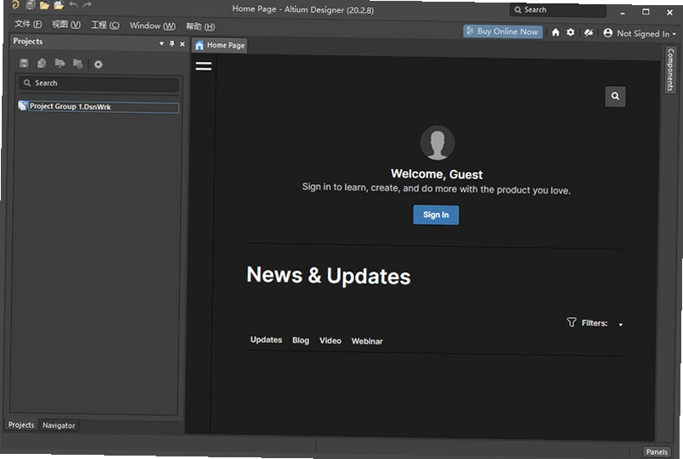Open preferences gear icon in top bar
683x459 pixels.
pyautogui.click(x=570, y=32)
